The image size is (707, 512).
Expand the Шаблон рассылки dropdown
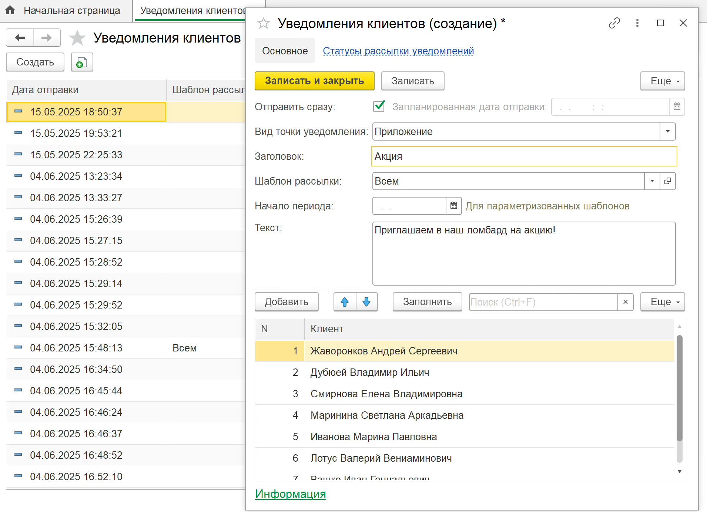(652, 181)
